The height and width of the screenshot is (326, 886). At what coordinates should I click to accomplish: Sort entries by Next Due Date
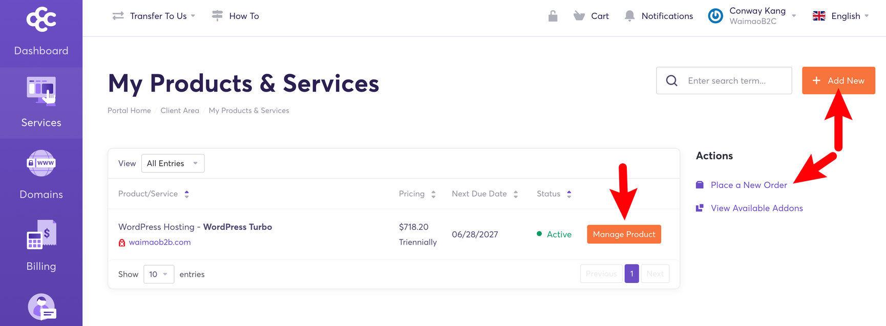(515, 193)
